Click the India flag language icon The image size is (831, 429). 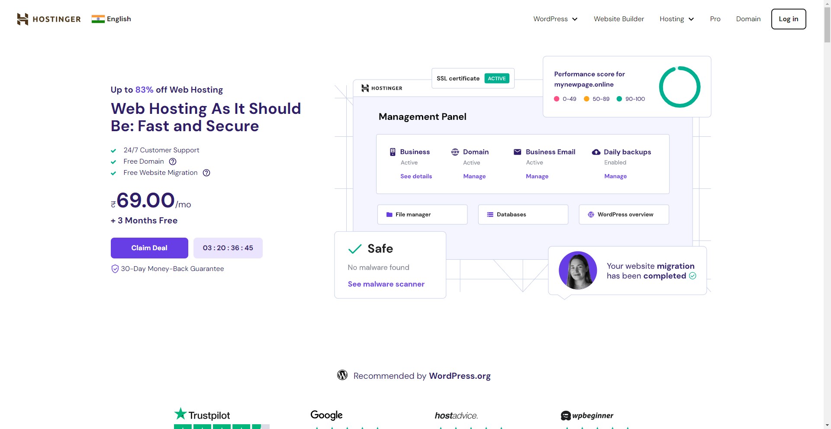pos(98,19)
